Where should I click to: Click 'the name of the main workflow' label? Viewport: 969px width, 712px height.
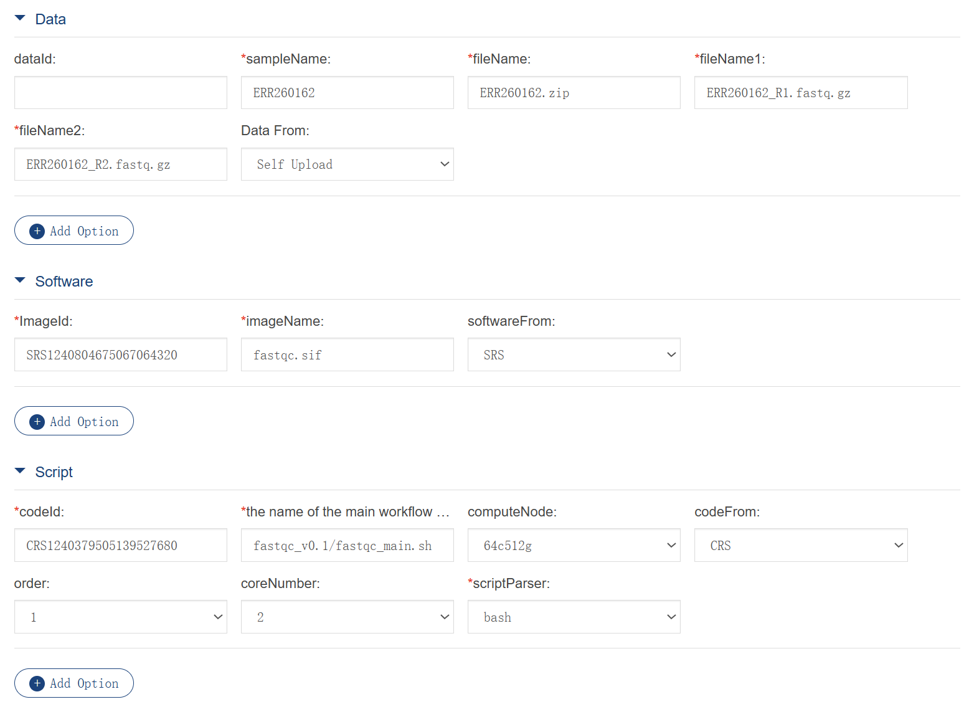pyautogui.click(x=345, y=512)
